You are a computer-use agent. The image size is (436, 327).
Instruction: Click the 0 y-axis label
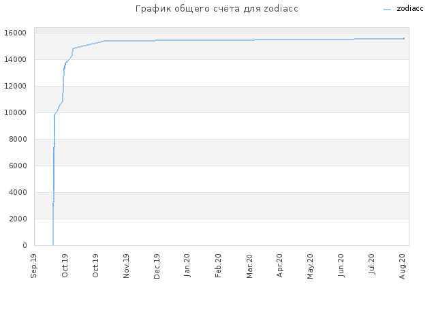click(x=25, y=245)
